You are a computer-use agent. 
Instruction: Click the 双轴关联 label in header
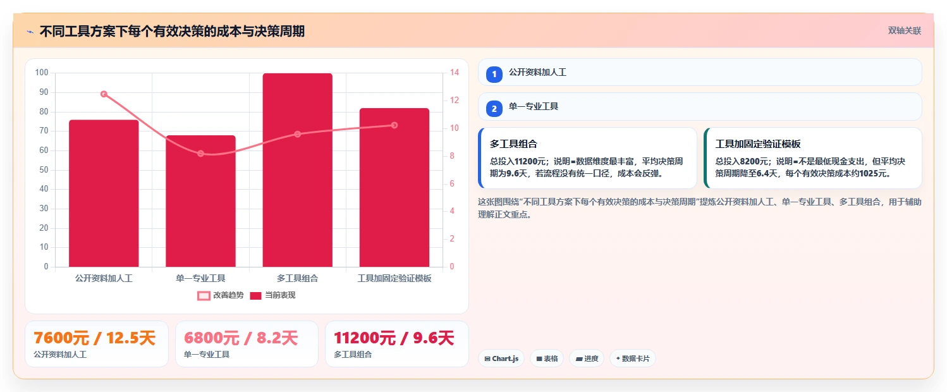[905, 30]
